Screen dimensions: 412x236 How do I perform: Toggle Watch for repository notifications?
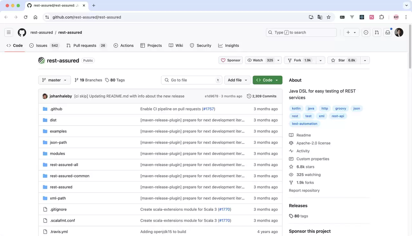[x=260, y=60]
